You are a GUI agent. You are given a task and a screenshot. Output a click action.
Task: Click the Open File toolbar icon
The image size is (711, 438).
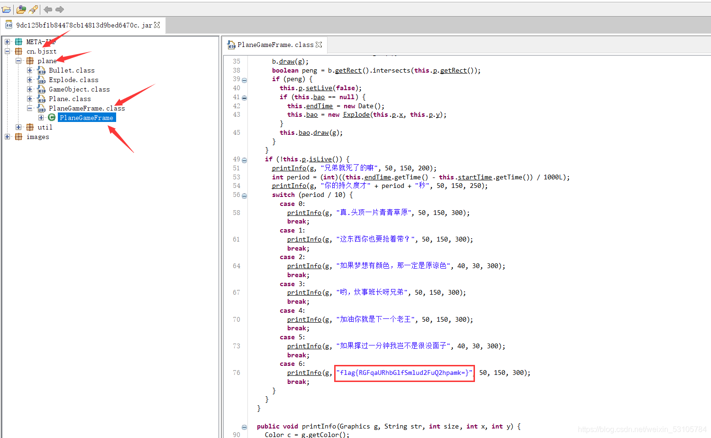click(x=6, y=9)
